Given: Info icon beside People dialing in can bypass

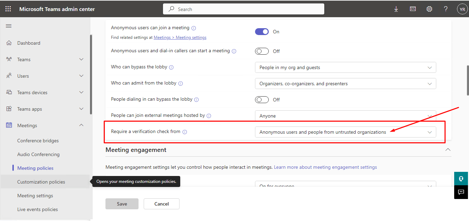Looking at the screenshot, I should pyautogui.click(x=196, y=100).
